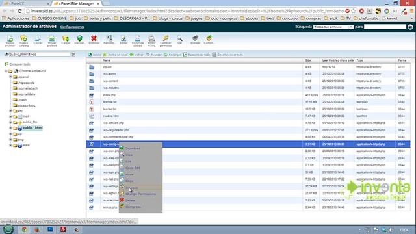Click the Eliminar red X icon
The image size is (416, 234).
click(94, 40)
